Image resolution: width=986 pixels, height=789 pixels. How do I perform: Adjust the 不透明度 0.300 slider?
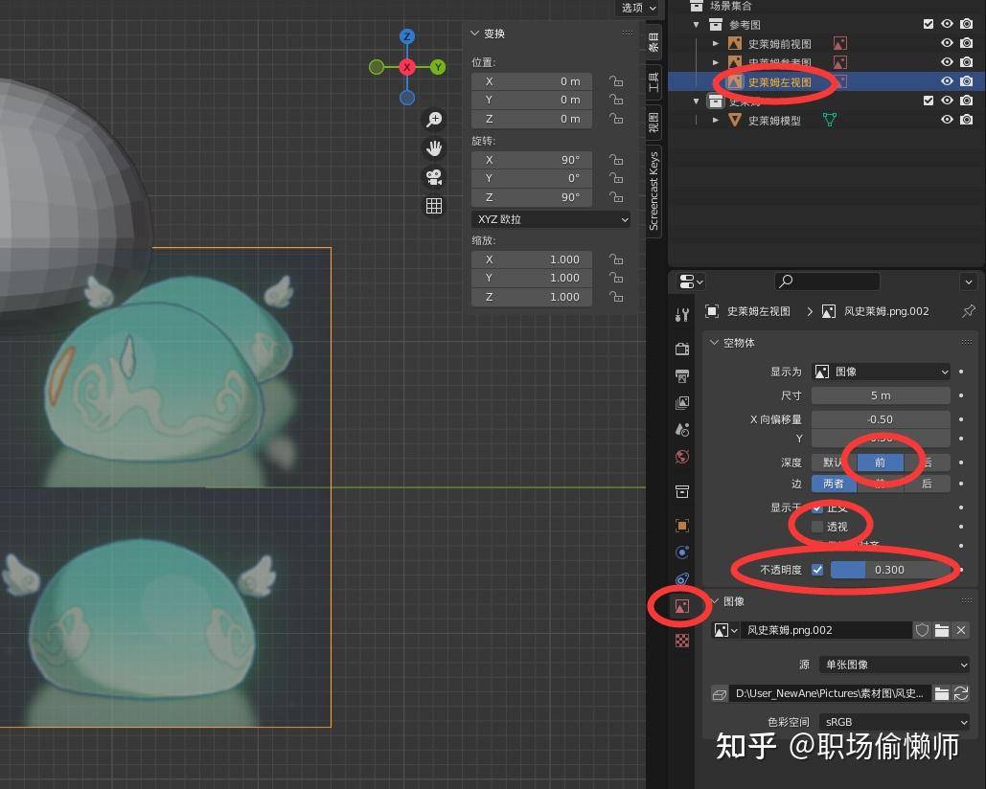(890, 570)
